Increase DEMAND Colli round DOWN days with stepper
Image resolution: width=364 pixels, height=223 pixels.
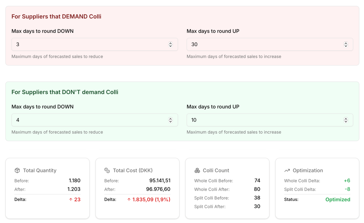pos(170,43)
